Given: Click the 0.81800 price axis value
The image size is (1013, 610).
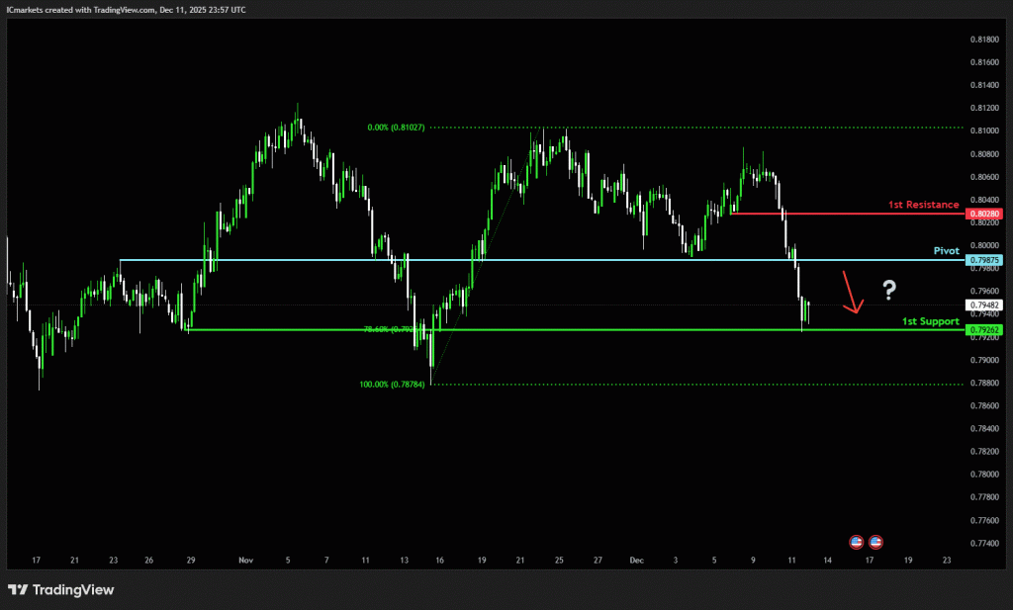Looking at the screenshot, I should tap(984, 40).
